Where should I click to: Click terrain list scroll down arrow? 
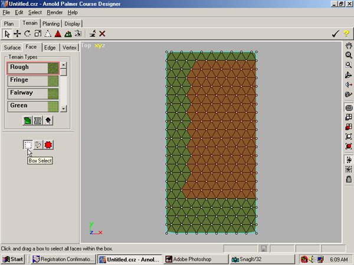[64, 108]
